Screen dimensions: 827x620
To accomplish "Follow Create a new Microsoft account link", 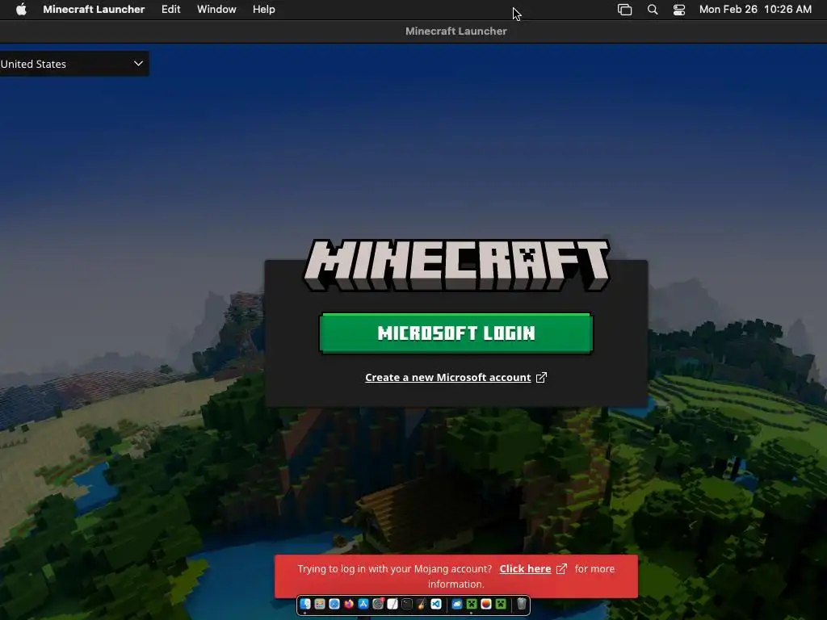I will 447,378.
